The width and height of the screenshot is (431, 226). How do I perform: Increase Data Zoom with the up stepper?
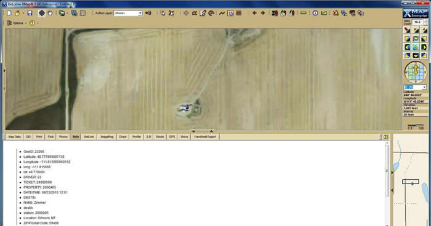pyautogui.click(x=426, y=20)
